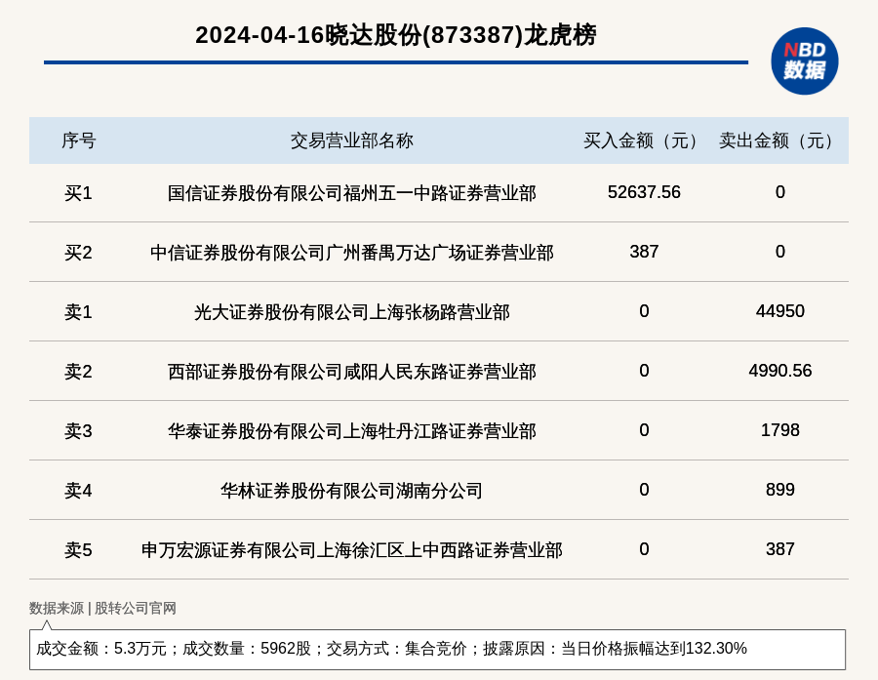Select buy amount 387 in row 买2
Viewport: 878px width, 680px height.
tap(644, 252)
